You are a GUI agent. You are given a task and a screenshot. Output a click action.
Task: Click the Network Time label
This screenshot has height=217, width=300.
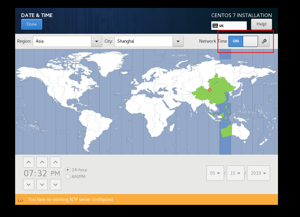click(x=213, y=41)
